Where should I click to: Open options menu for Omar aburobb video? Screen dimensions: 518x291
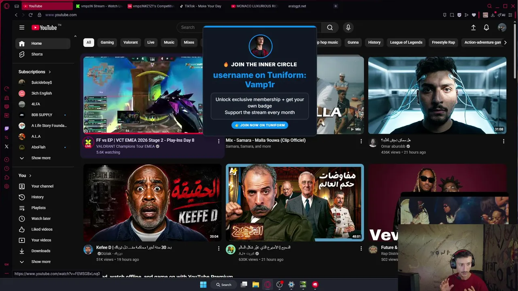503,141
